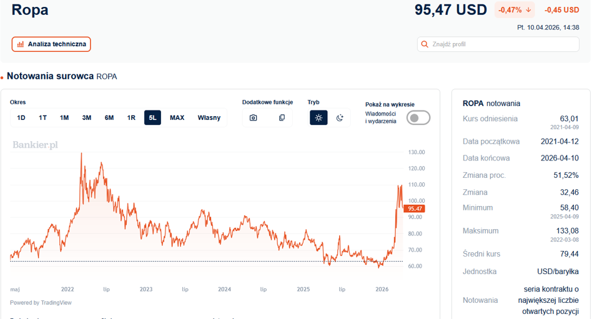Screen dimensions: 592x319
Task: Click the date Pt. 10.04.2026, 14:38
Action: [x=548, y=27]
